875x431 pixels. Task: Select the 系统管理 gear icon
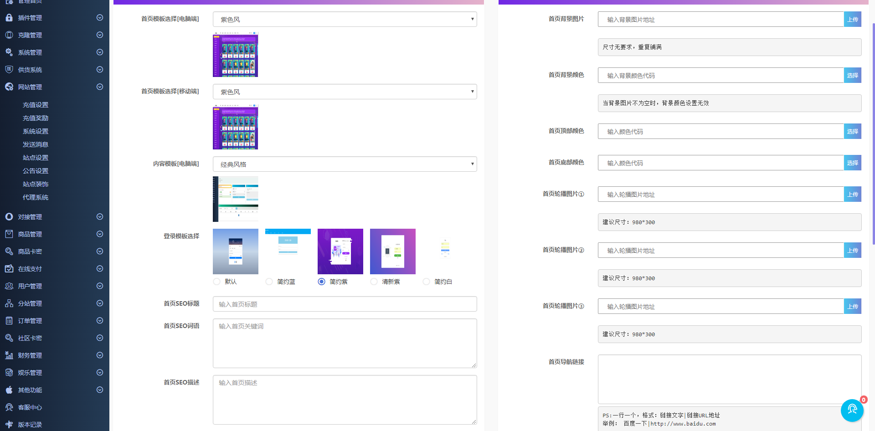point(9,52)
